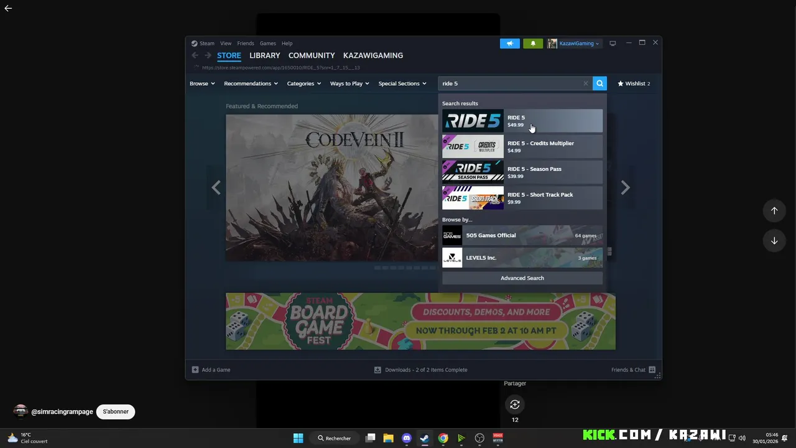Click the Big Picture mode monitor icon
Image resolution: width=796 pixels, height=448 pixels.
pos(613,44)
